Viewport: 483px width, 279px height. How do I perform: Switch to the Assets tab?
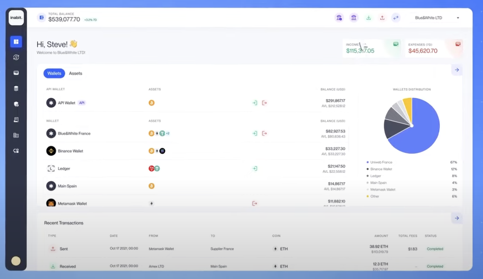point(76,73)
